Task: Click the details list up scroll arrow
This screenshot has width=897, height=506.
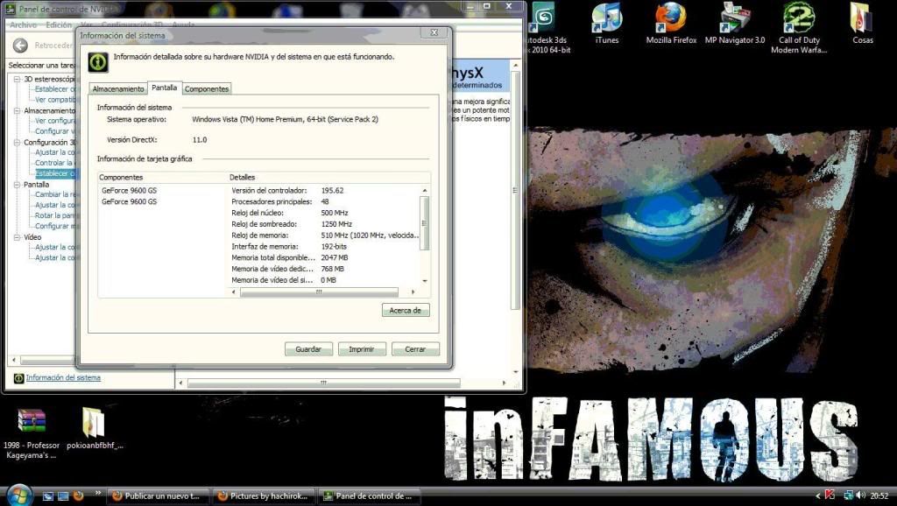Action: (425, 190)
